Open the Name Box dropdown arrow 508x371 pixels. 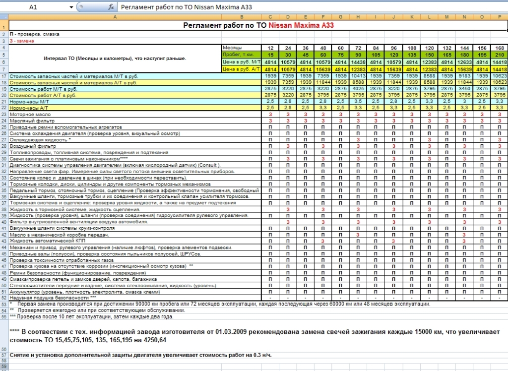[x=71, y=7]
